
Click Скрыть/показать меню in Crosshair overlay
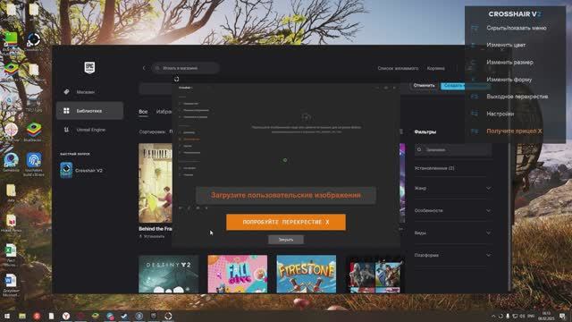pyautogui.click(x=516, y=28)
